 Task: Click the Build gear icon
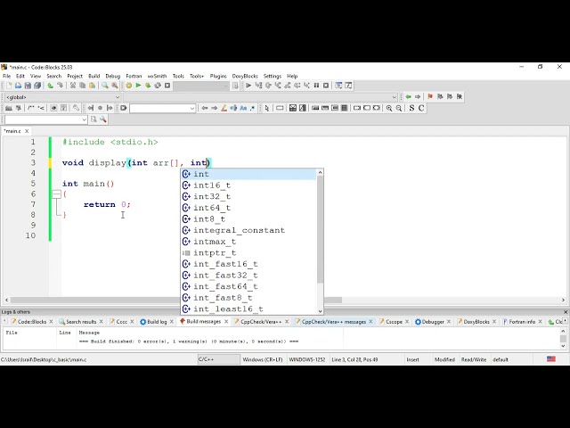point(128,86)
